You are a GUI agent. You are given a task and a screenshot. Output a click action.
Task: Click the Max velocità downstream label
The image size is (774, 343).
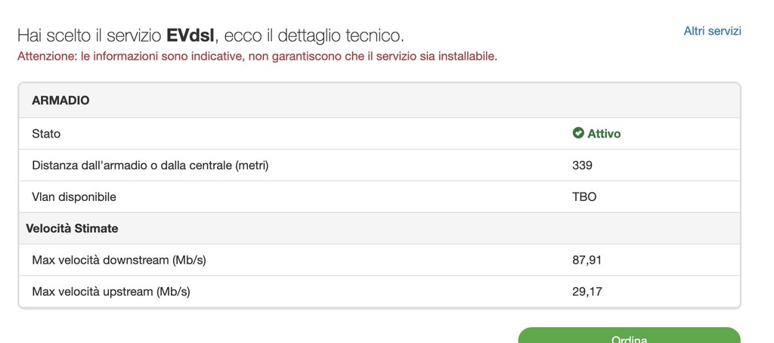119,260
